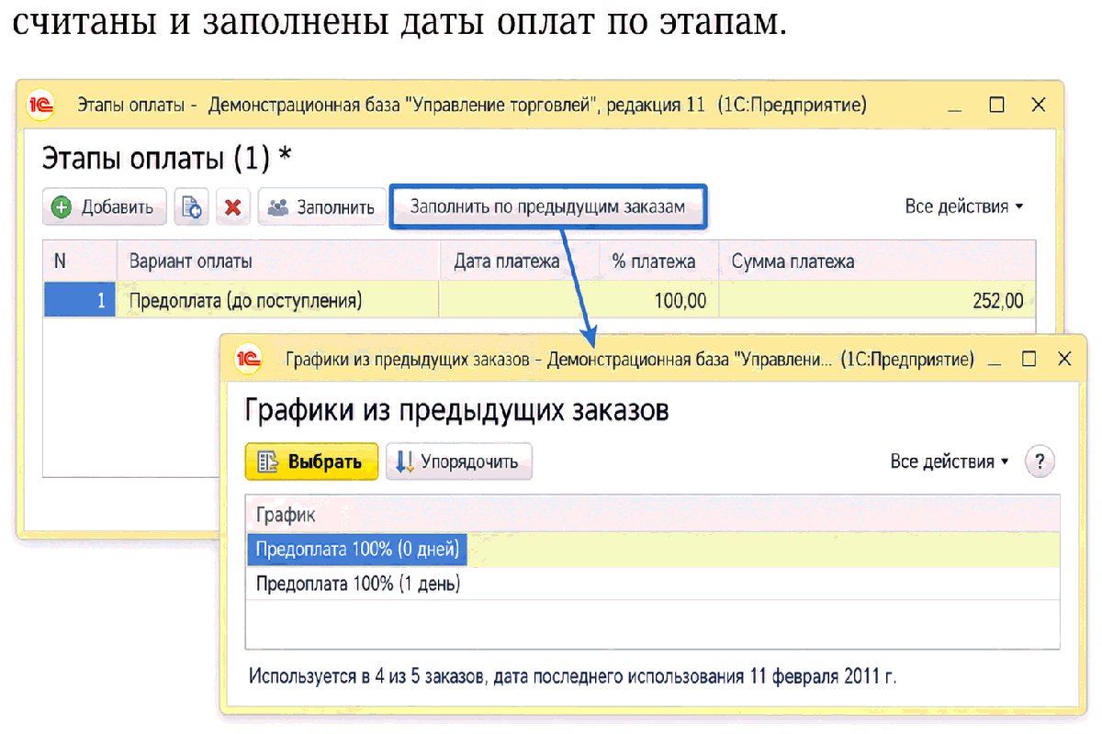This screenshot has height=734, width=1102.
Task: Click the 1C logo in Этапы оплаты title bar
Action: 42,105
